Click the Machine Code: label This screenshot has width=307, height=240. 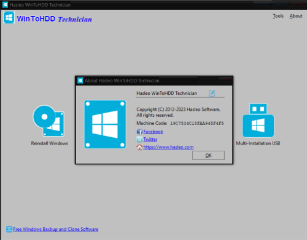pyautogui.click(x=152, y=123)
